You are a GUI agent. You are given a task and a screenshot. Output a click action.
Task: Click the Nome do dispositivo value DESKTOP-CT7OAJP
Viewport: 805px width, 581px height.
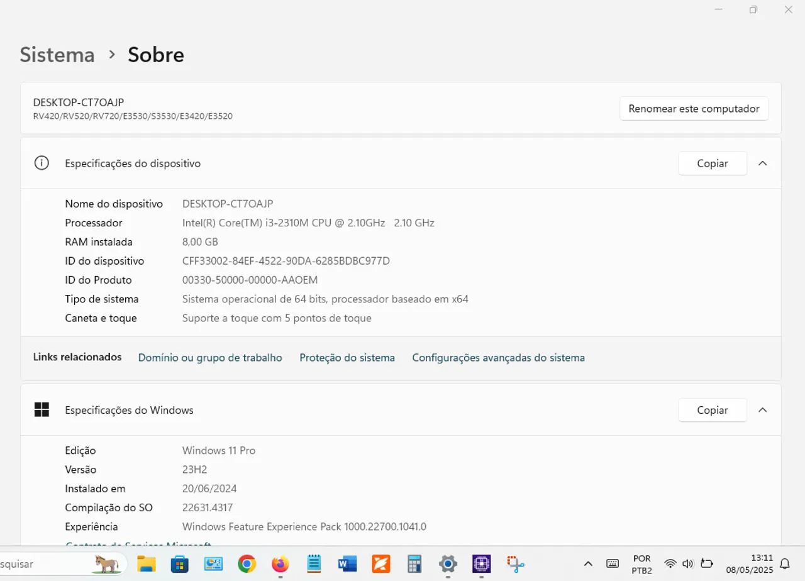click(x=228, y=204)
